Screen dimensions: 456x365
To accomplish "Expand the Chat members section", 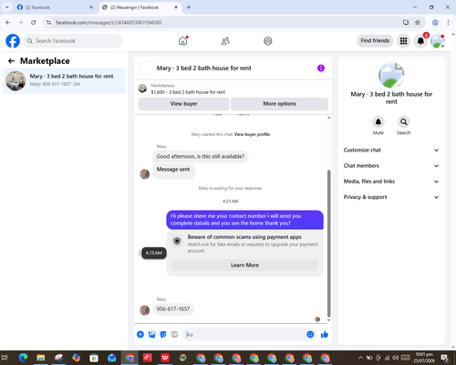I will 391,166.
